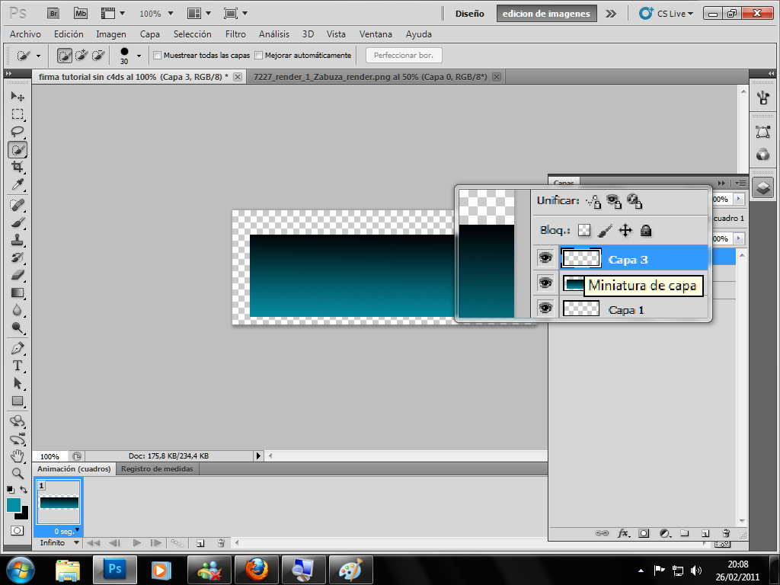This screenshot has width=780, height=585.
Task: Choose Subtract from Selection mode
Action: (x=98, y=56)
